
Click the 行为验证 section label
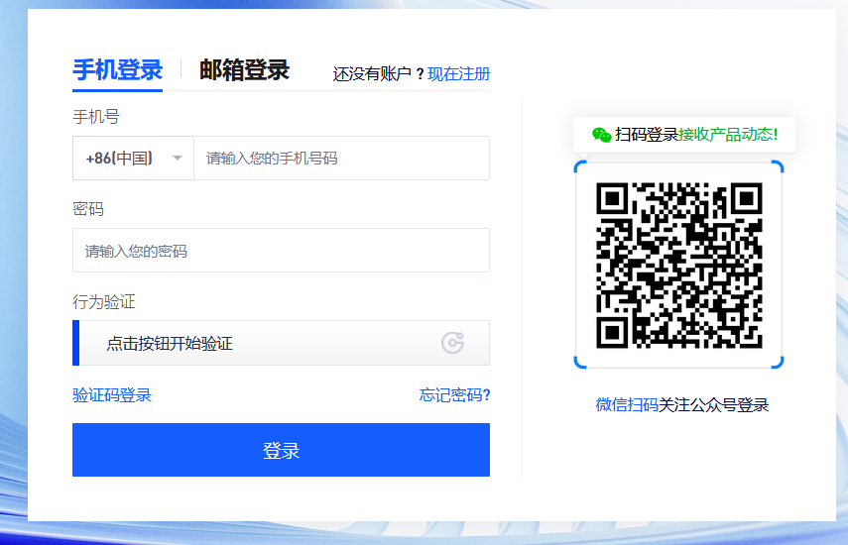click(x=103, y=302)
